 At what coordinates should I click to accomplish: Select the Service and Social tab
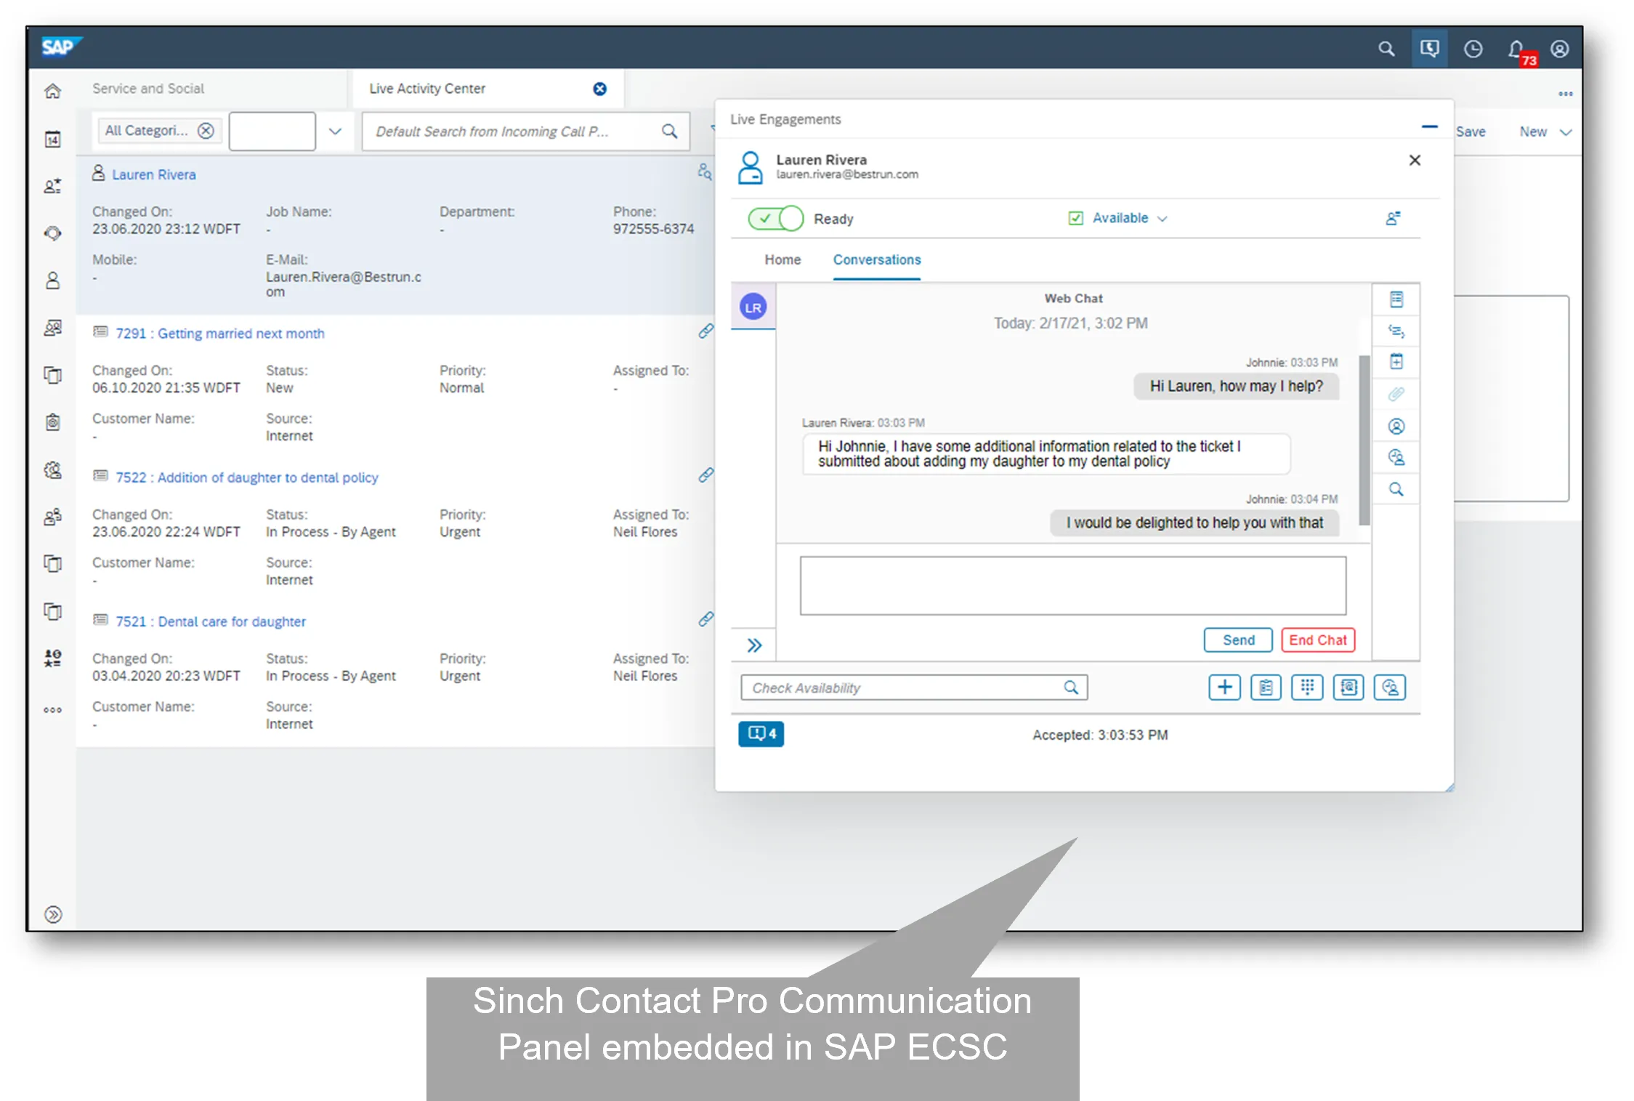(148, 89)
